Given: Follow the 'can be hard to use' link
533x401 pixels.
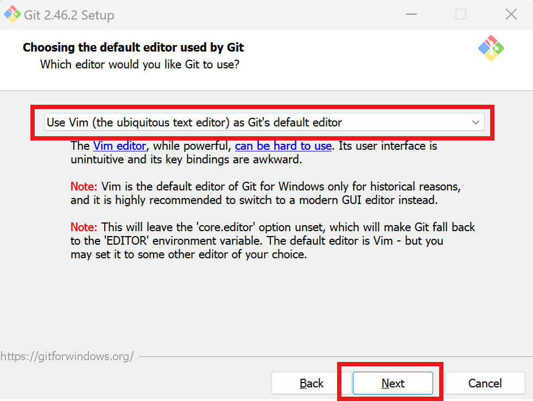Looking at the screenshot, I should (283, 146).
